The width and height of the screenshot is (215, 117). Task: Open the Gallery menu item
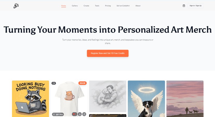pos(75,6)
